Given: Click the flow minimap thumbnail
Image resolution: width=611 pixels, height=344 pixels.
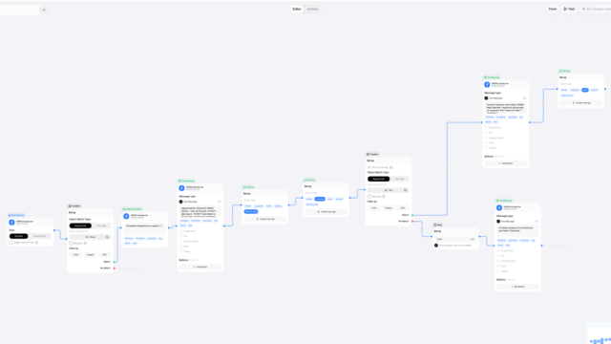Looking at the screenshot, I should pos(600,333).
